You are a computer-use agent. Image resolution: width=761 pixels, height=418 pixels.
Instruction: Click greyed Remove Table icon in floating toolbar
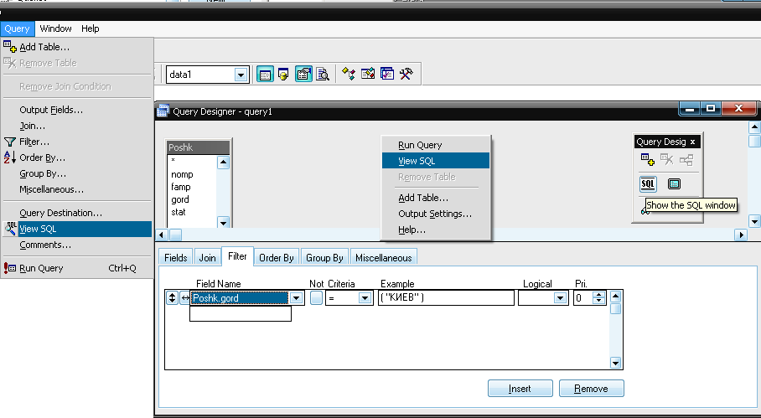point(667,159)
